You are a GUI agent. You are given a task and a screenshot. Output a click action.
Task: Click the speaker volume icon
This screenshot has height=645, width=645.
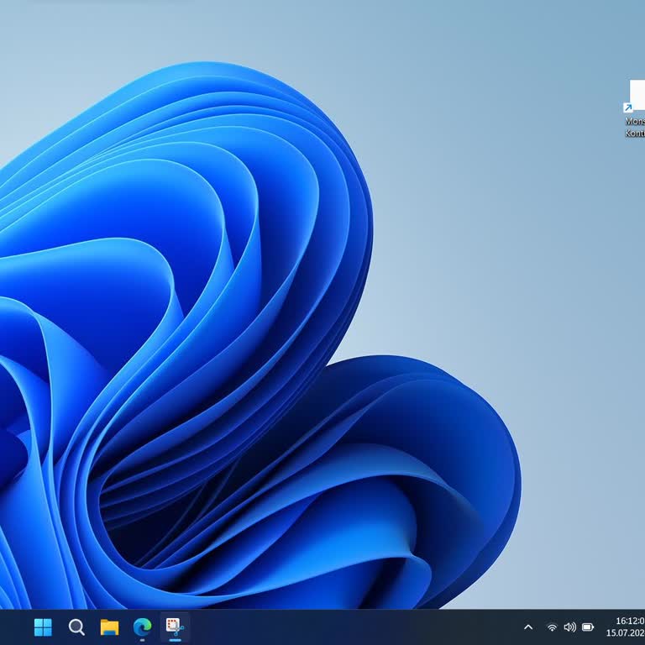click(x=570, y=627)
